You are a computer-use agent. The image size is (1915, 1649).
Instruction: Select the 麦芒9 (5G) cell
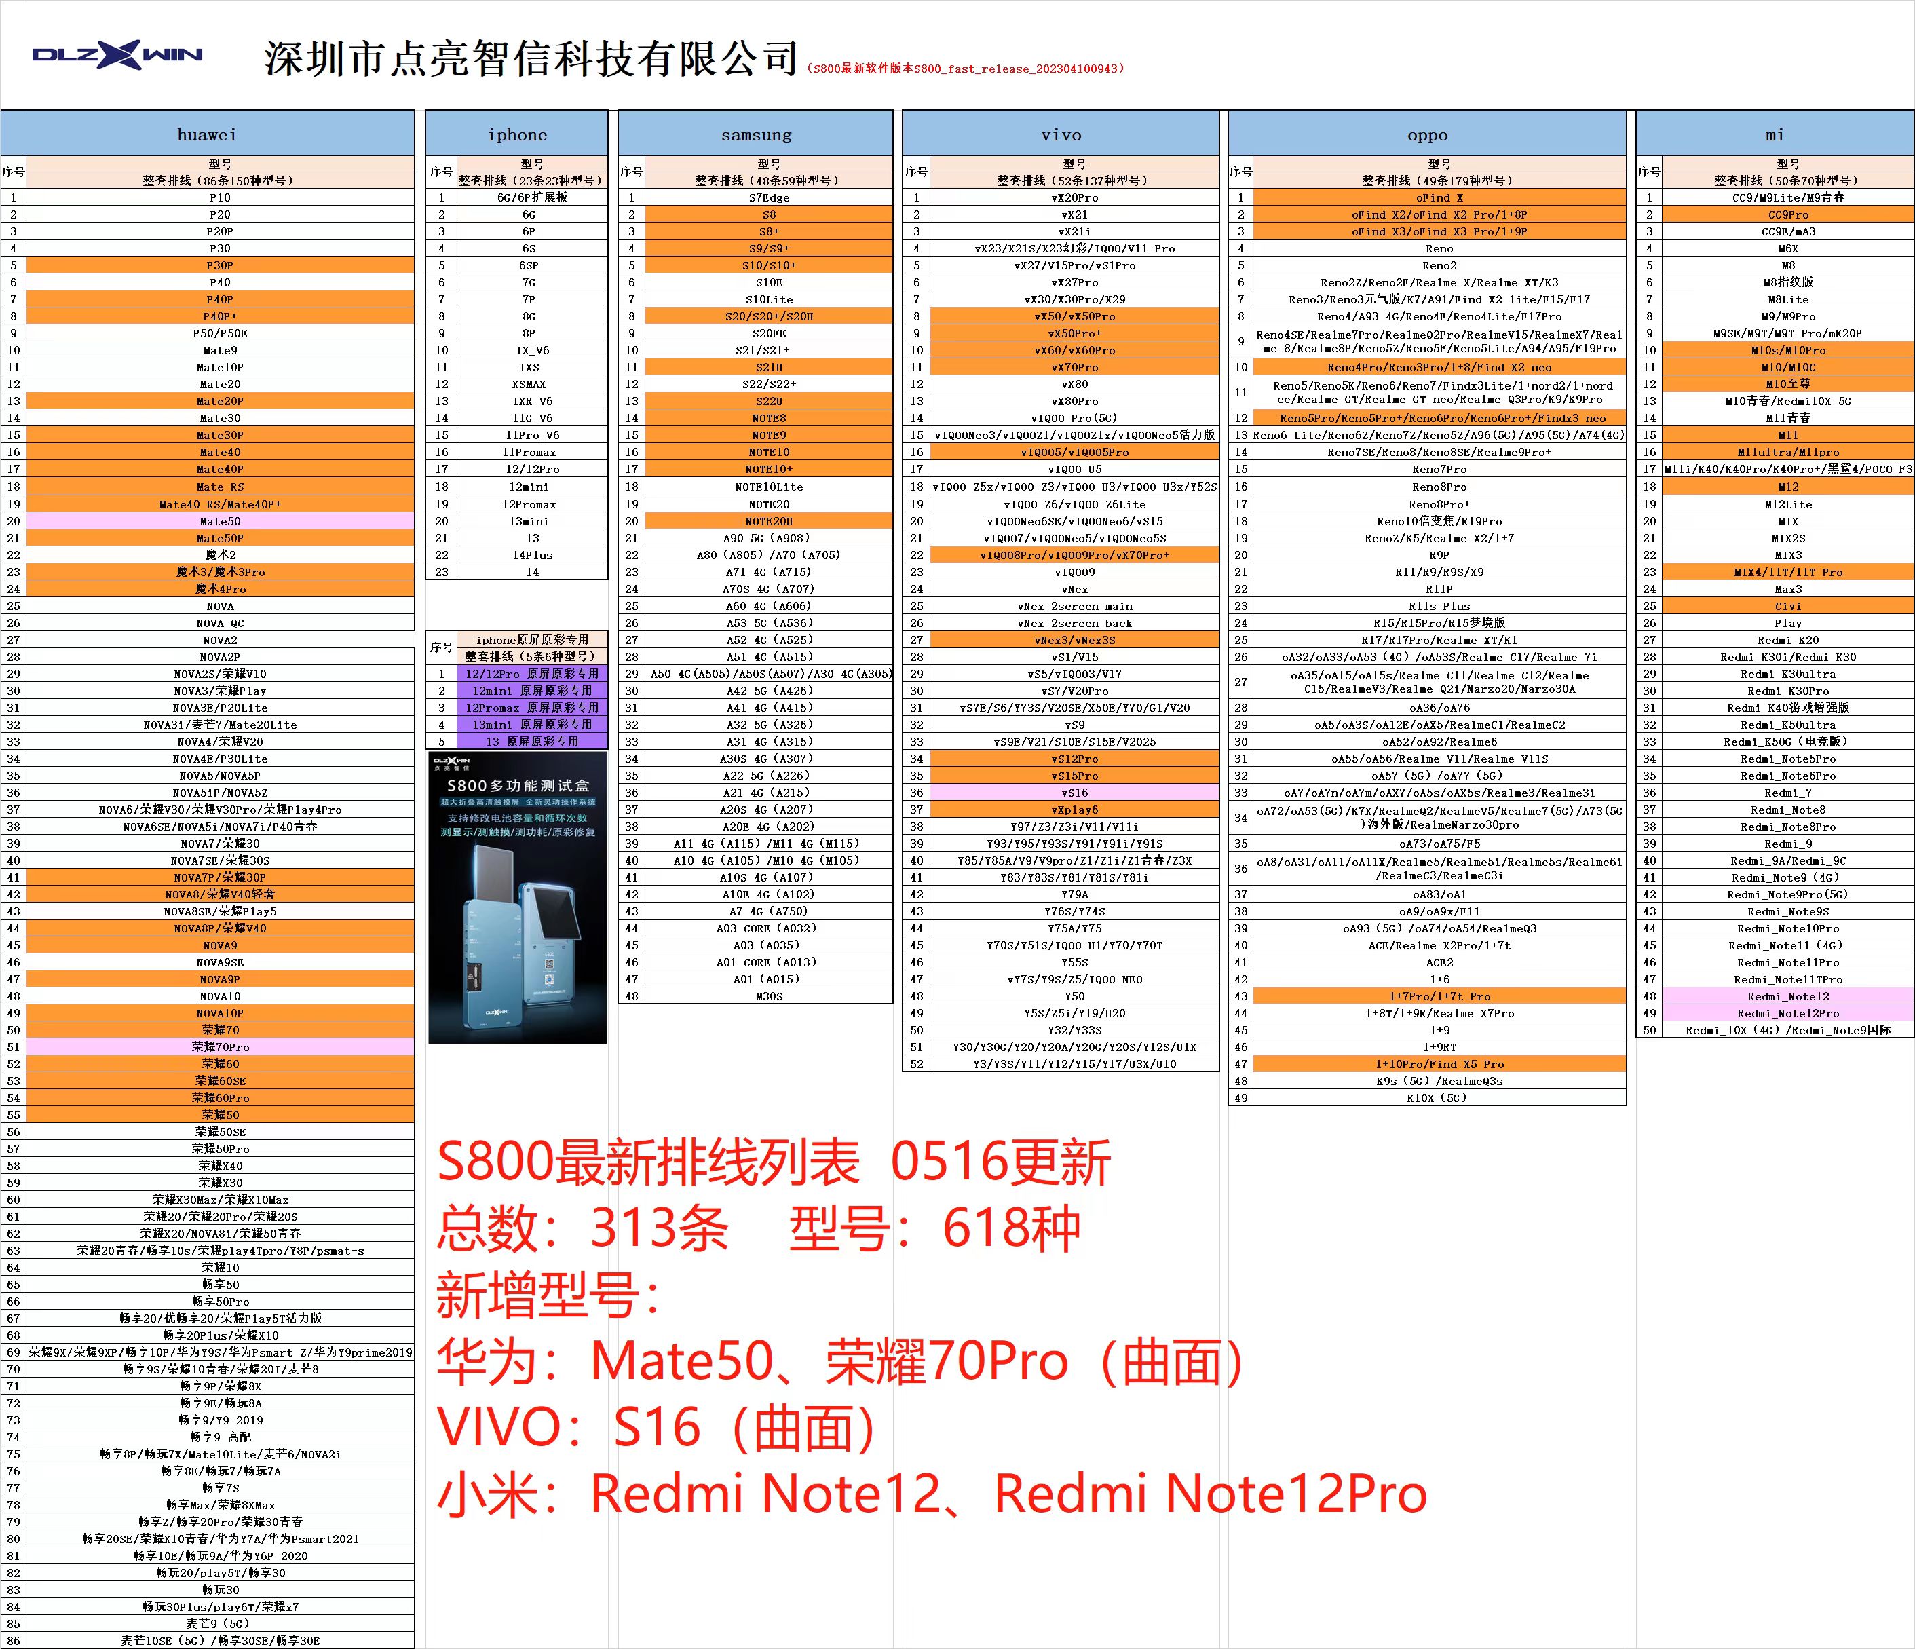pos(220,1623)
